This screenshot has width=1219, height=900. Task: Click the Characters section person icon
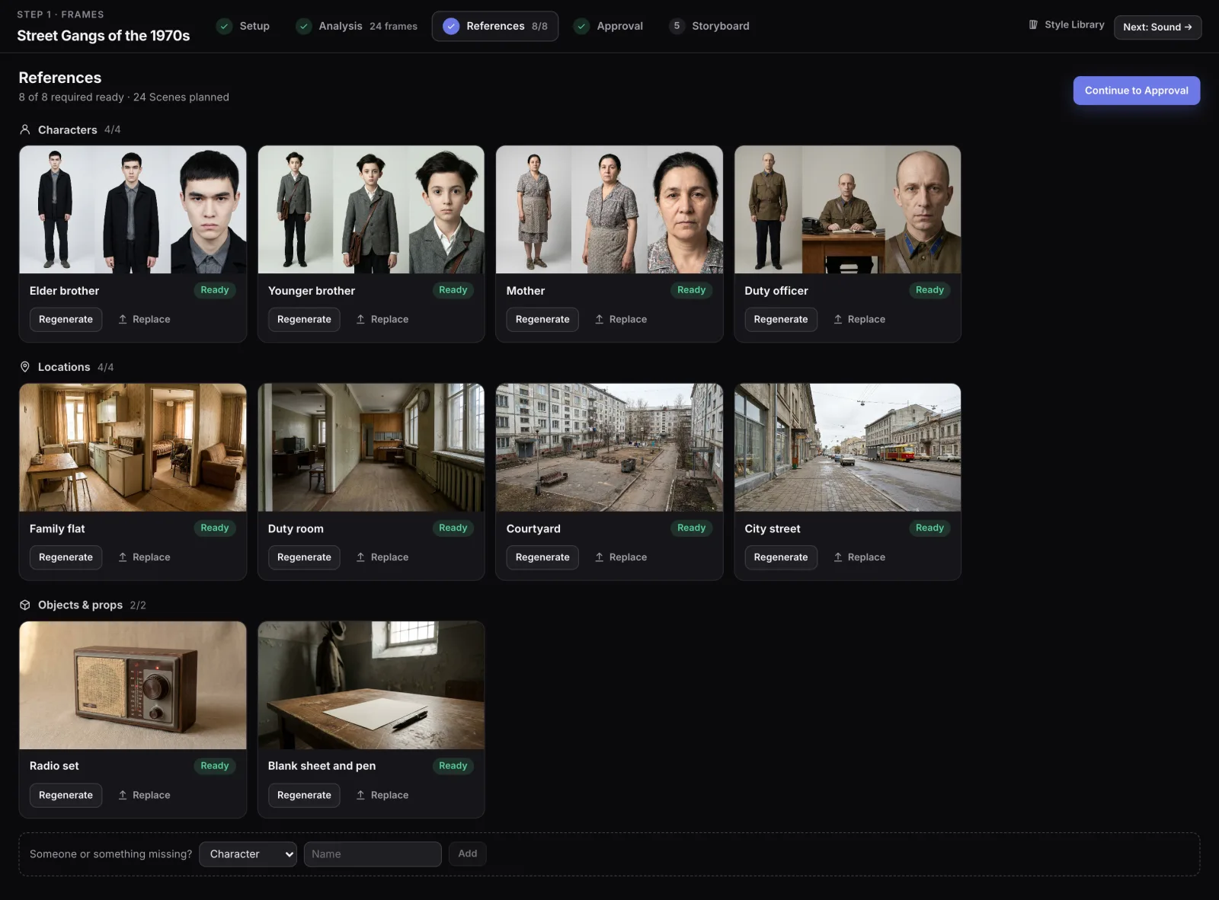25,129
